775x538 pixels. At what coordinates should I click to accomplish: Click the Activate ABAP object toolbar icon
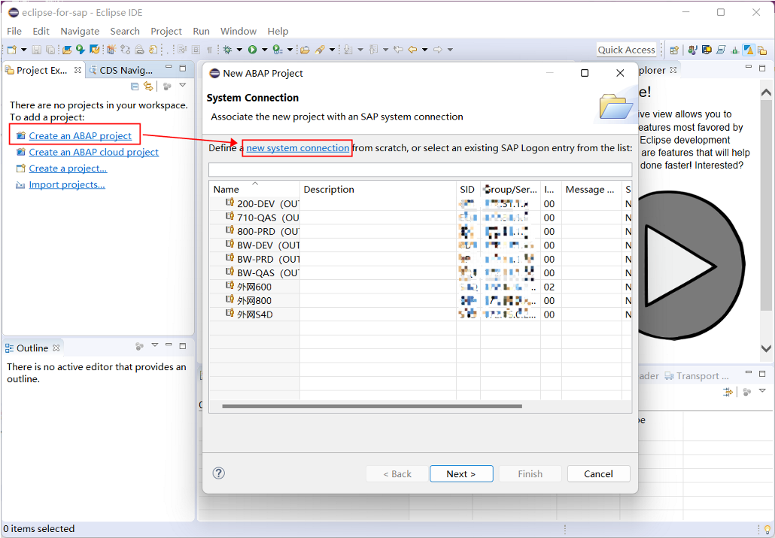pyautogui.click(x=111, y=50)
